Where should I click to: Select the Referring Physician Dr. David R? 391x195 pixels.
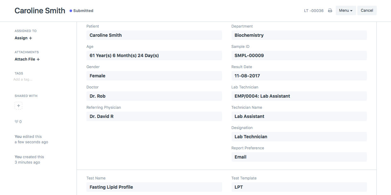[x=154, y=116]
